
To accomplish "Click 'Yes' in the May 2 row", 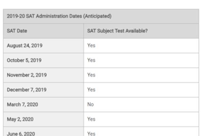I will [x=91, y=119].
